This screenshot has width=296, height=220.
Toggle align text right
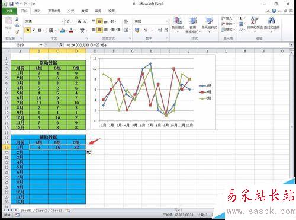click(x=105, y=30)
